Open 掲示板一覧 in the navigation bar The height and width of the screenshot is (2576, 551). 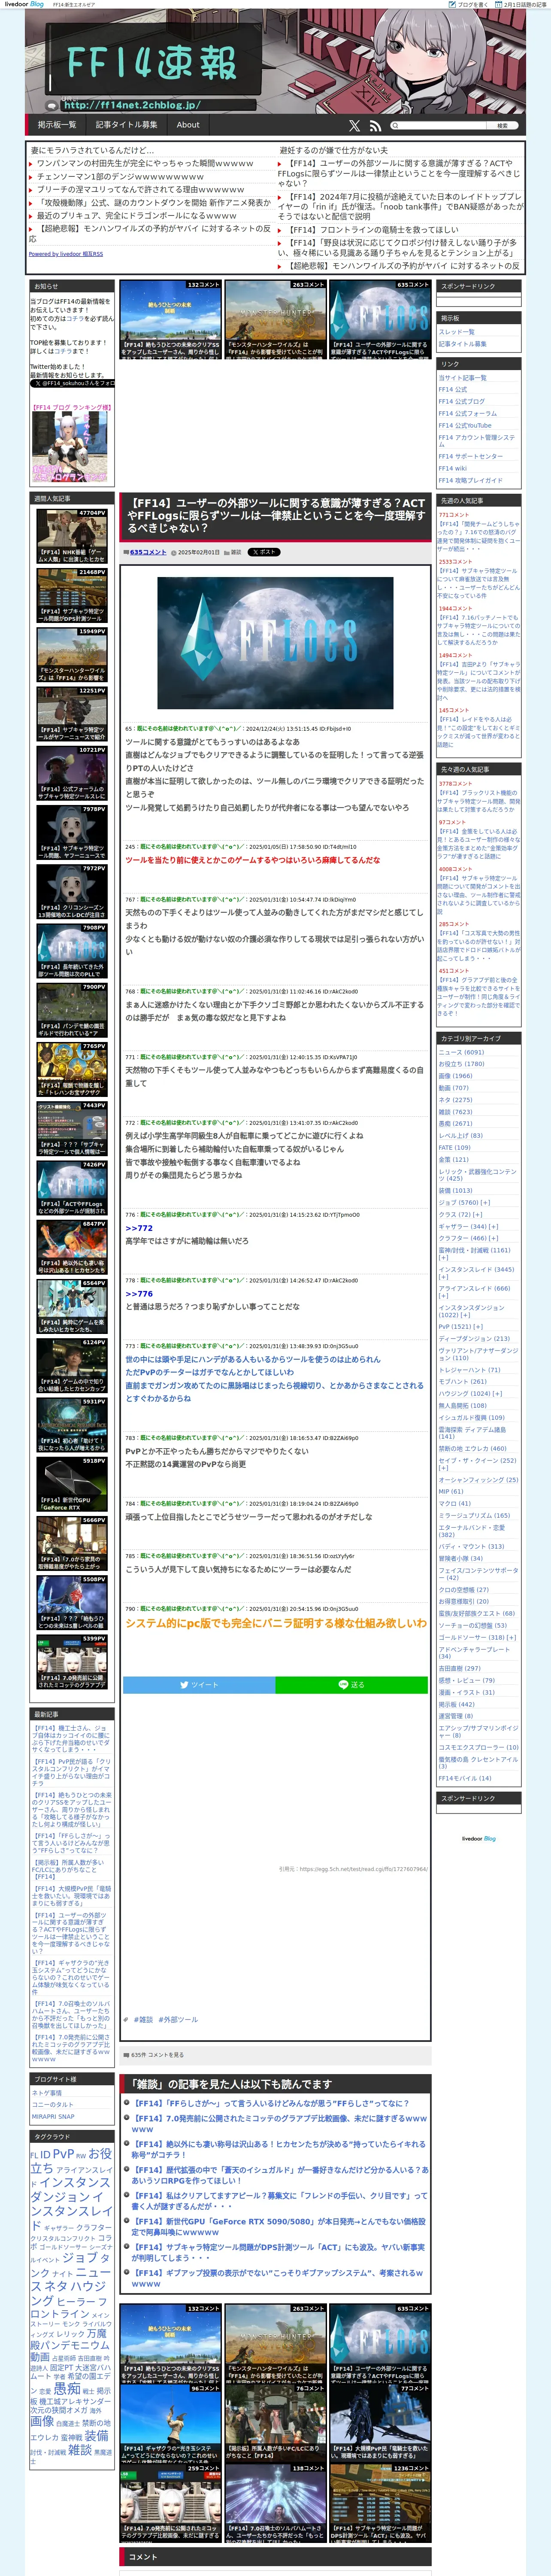[57, 125]
